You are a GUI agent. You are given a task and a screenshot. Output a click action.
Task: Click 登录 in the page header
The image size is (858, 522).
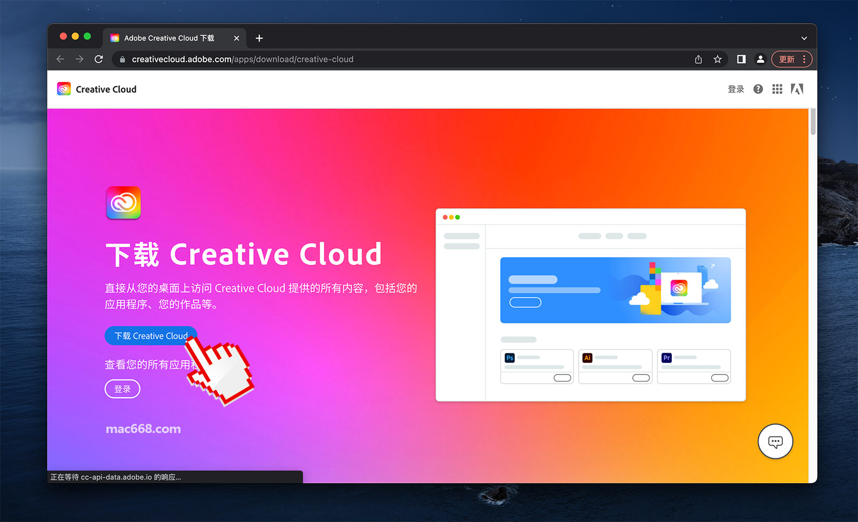tap(736, 89)
